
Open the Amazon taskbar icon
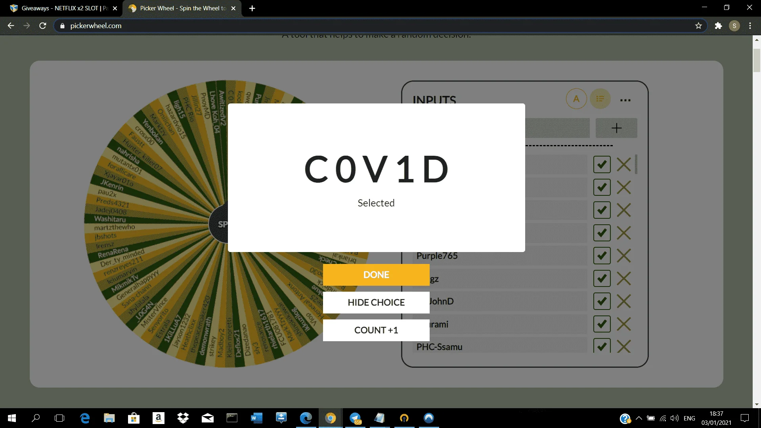[x=158, y=418]
